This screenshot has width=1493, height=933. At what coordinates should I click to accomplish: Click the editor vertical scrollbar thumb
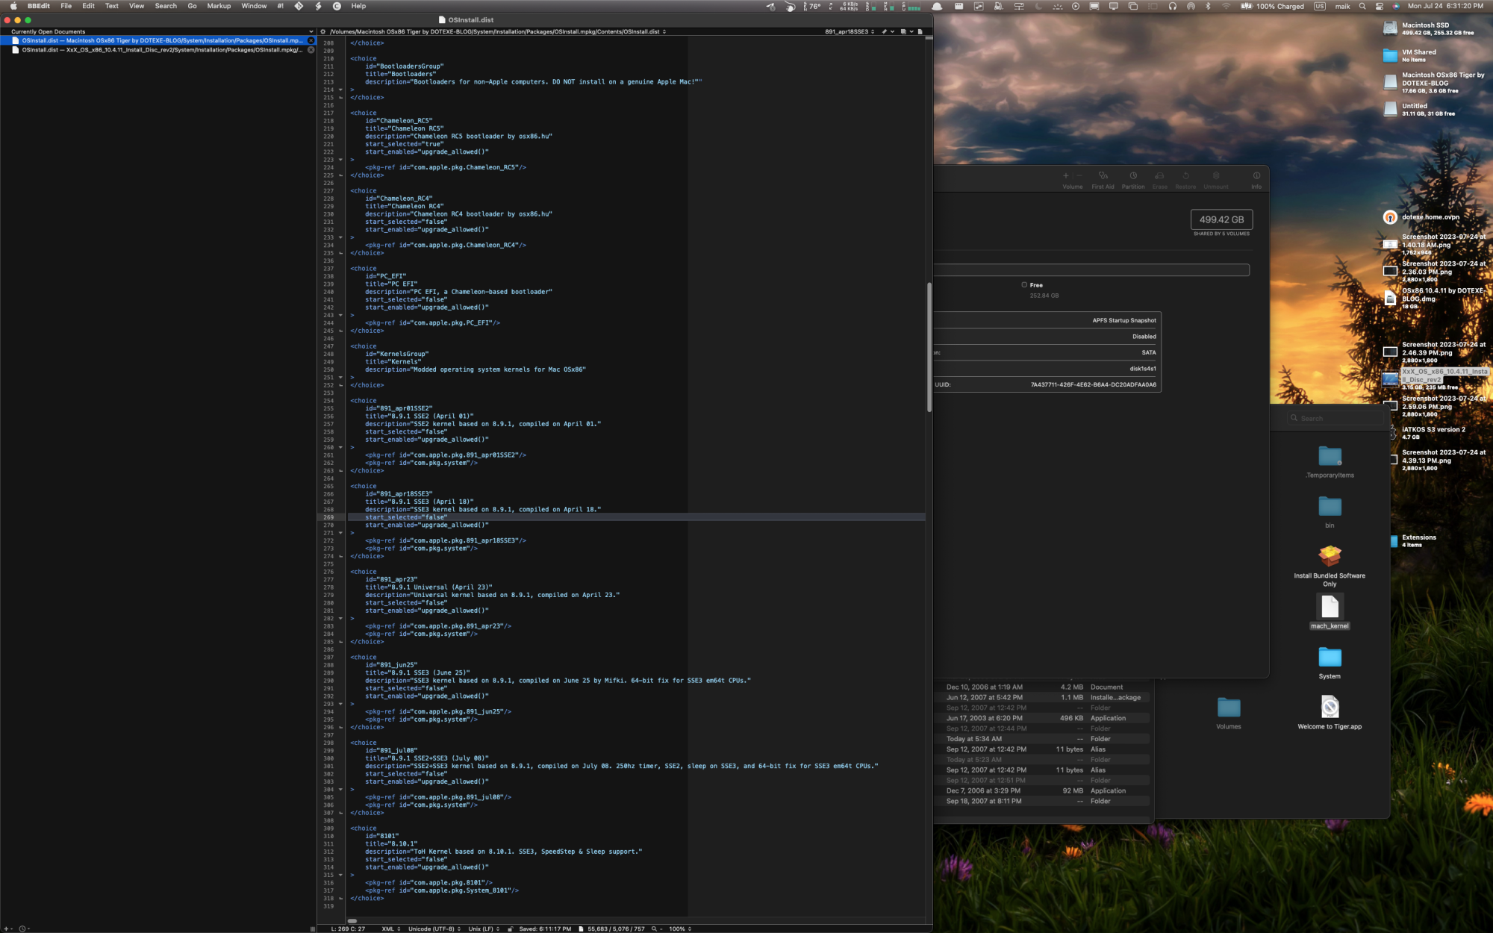click(929, 347)
